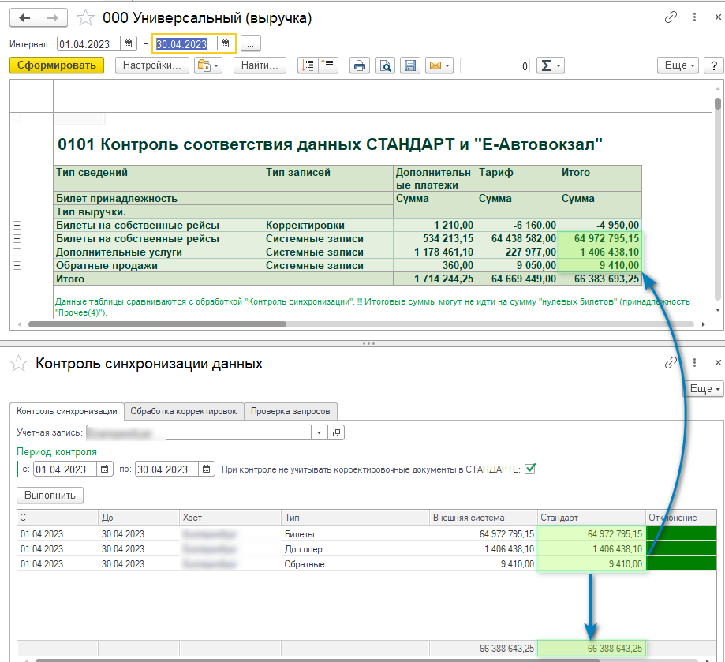Expand the Обратные продажи row group

click(x=17, y=266)
